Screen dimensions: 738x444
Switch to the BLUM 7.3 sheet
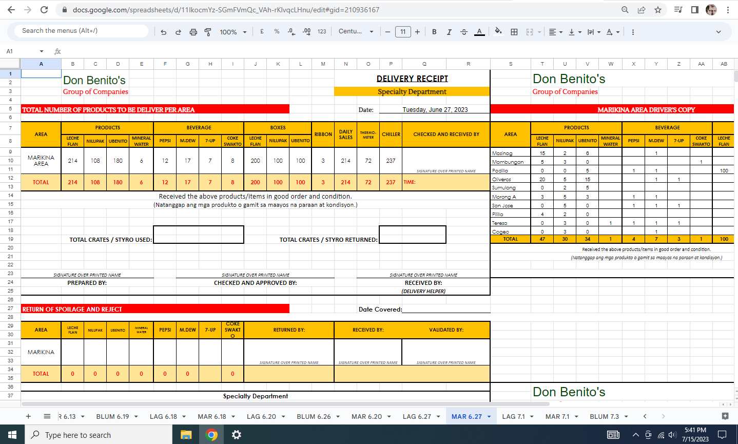[604, 416]
